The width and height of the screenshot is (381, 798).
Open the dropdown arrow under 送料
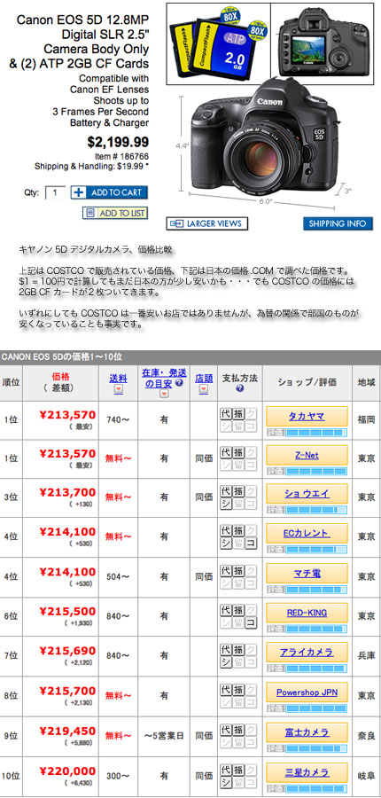[x=118, y=389]
